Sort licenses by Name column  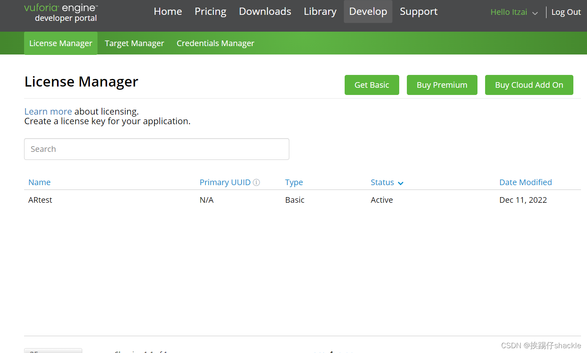tap(39, 182)
